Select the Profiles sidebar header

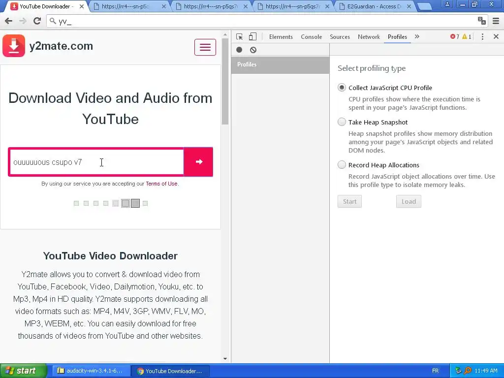click(x=280, y=64)
